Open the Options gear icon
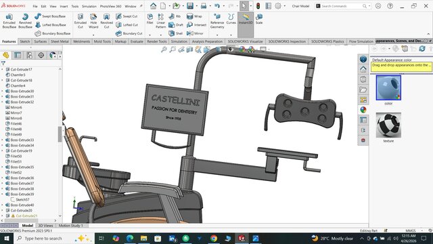This screenshot has width=433, height=244. point(278,6)
